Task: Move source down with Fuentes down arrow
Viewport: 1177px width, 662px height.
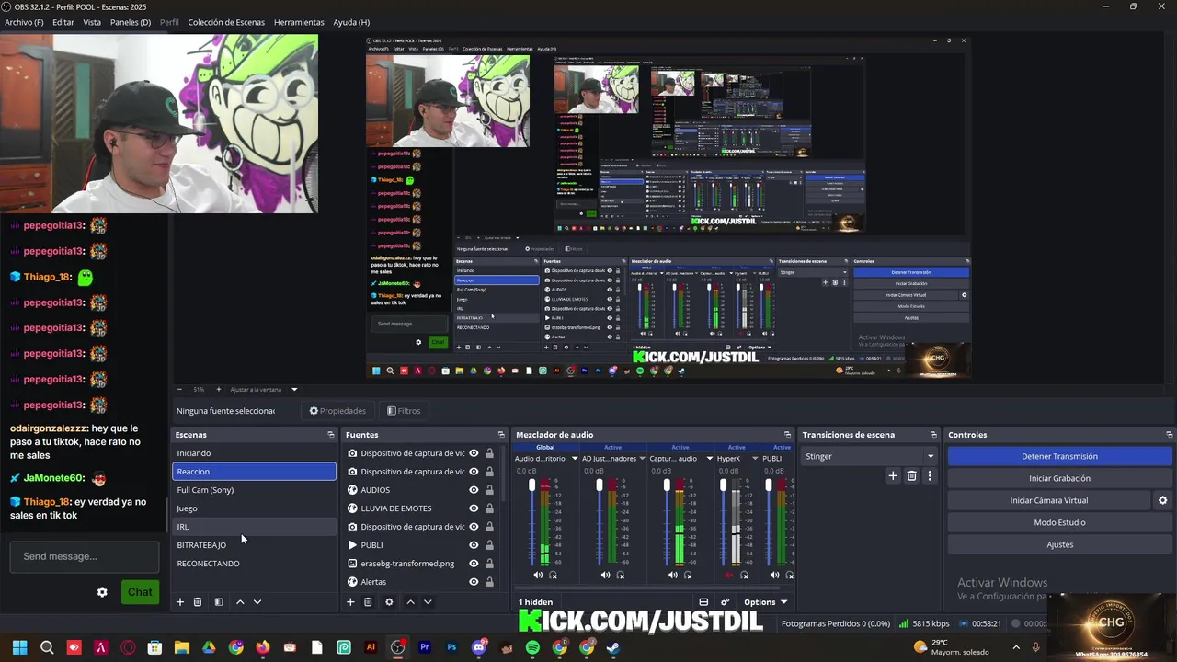Action: tap(428, 602)
